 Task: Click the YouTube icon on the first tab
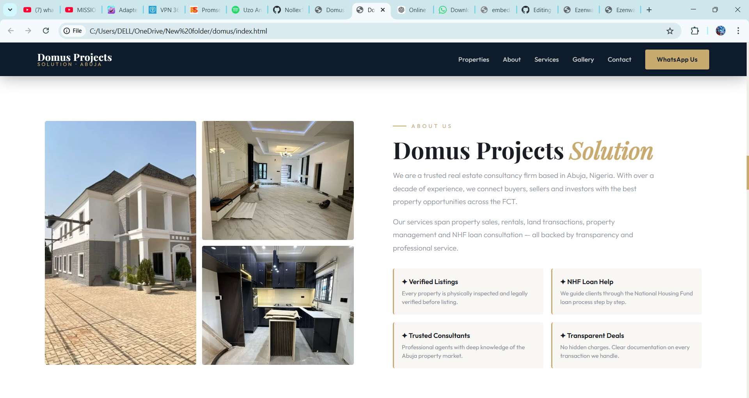(28, 10)
